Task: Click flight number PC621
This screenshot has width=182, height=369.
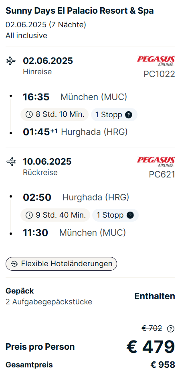Action: pos(162,175)
